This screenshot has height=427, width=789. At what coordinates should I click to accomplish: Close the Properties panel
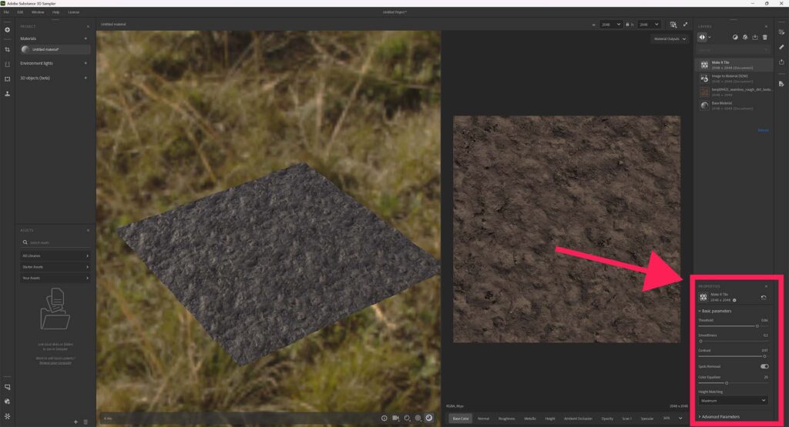767,286
